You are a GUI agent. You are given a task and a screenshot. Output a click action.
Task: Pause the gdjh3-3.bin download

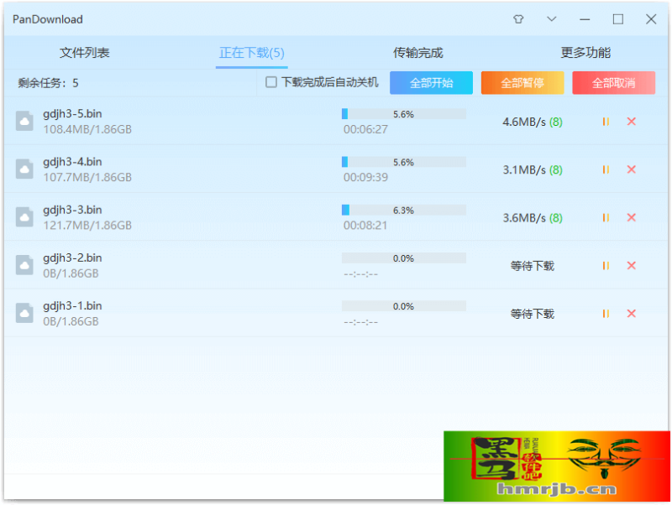tap(605, 217)
